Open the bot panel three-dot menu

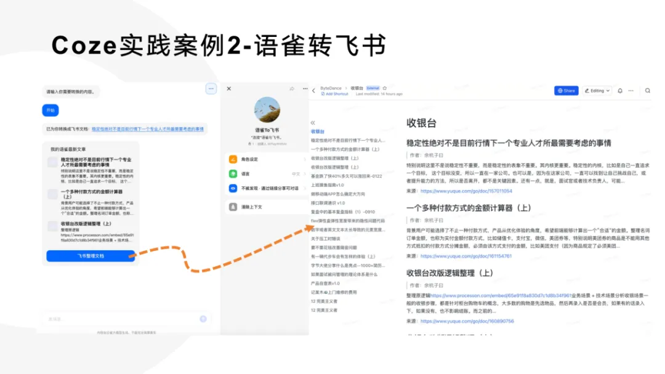point(305,89)
